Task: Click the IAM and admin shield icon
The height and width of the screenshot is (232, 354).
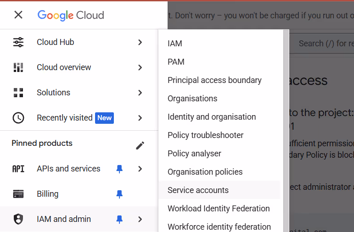Action: coord(18,219)
